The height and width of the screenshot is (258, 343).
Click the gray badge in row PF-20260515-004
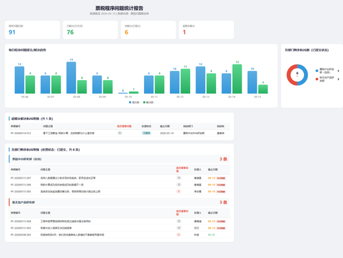pyautogui.click(x=179, y=221)
